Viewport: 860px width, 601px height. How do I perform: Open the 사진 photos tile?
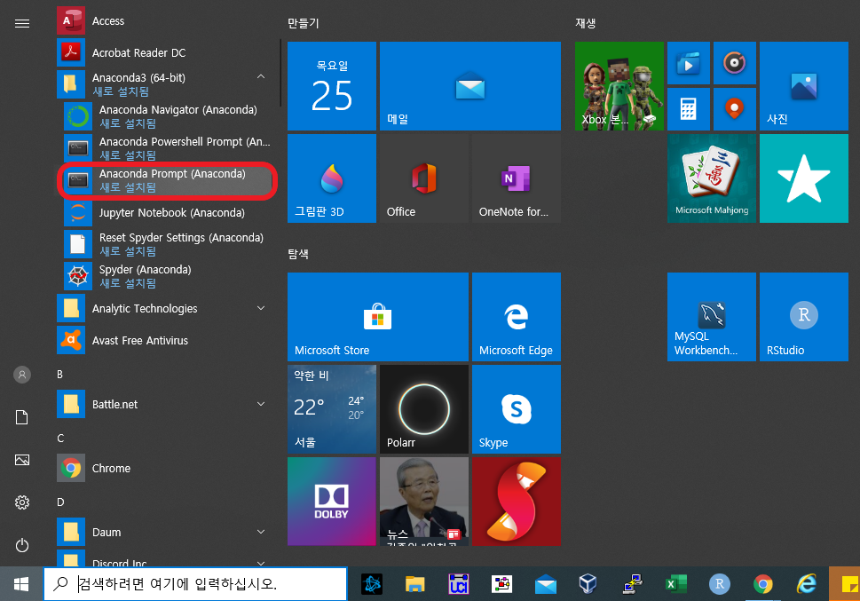click(803, 86)
